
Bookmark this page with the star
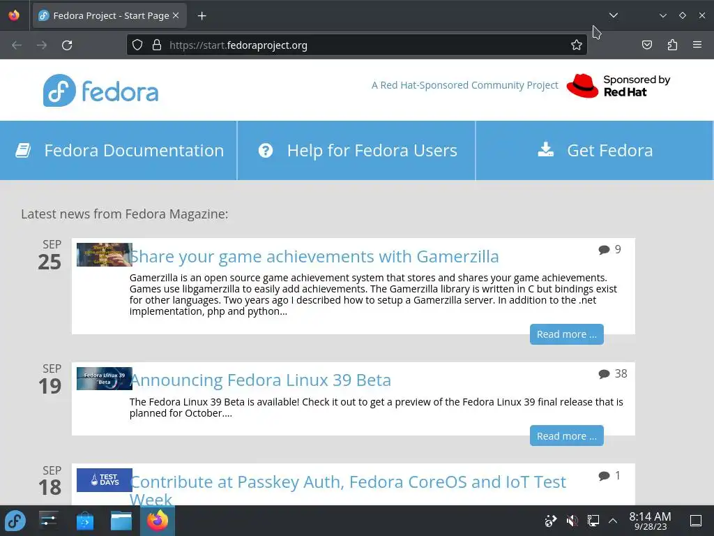pyautogui.click(x=577, y=45)
